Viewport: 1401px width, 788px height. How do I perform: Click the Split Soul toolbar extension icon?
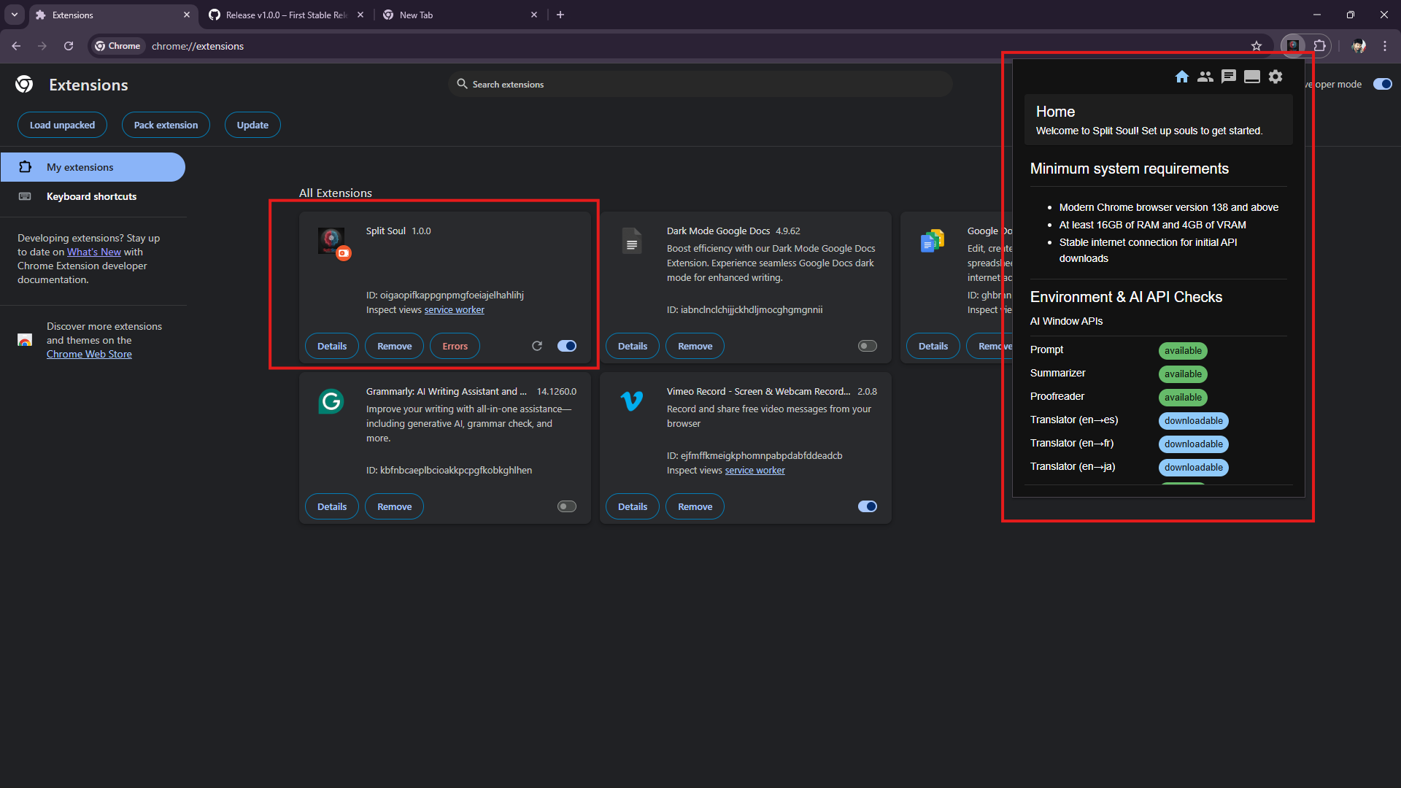(x=1293, y=45)
